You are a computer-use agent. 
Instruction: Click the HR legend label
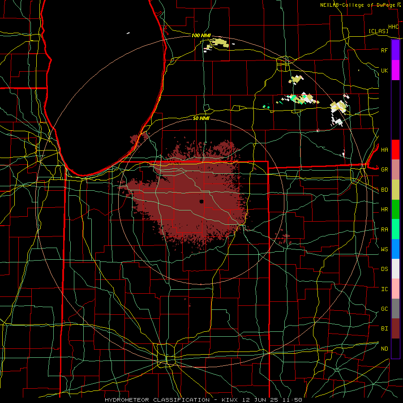point(384,210)
